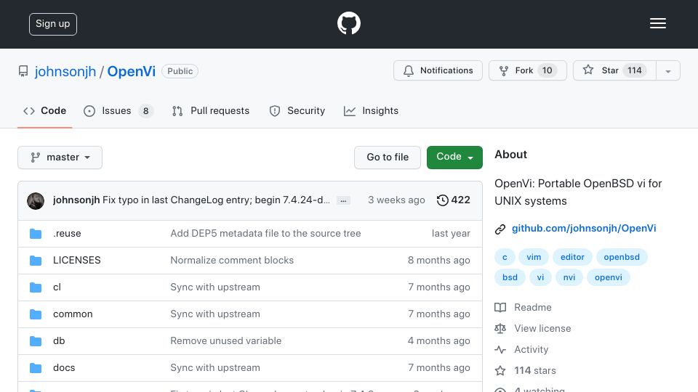Open the latest commit message about ChangeLog typo
Viewport: 698px width, 392px height.
tap(217, 200)
